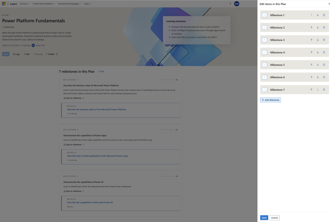This screenshot has width=330, height=222.
Task: Expand Milestone 4 chevron
Action: pyautogui.click(x=265, y=52)
